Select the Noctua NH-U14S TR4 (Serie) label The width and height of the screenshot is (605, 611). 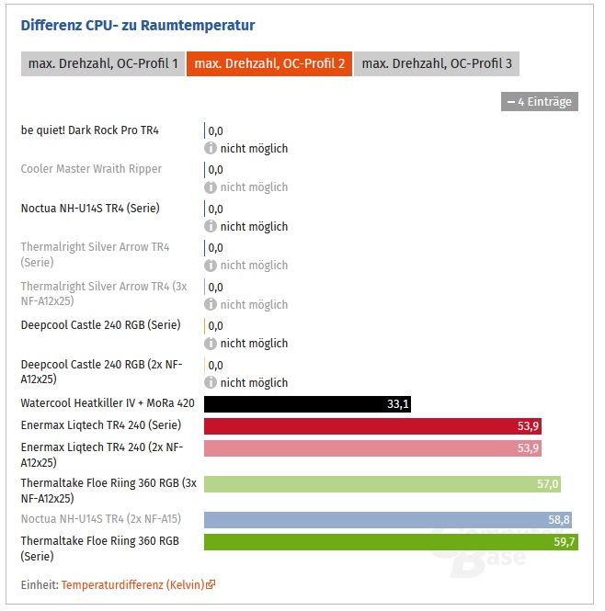[90, 208]
